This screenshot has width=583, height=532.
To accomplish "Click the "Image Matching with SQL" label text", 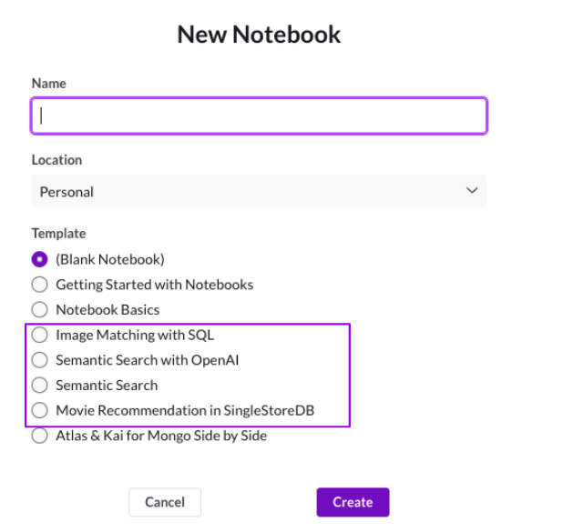I will click(x=135, y=335).
